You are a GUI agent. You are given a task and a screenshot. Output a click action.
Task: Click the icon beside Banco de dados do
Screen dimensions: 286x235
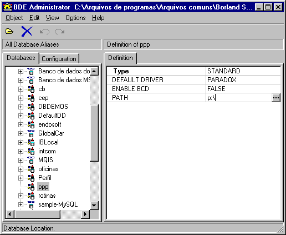(x=31, y=71)
